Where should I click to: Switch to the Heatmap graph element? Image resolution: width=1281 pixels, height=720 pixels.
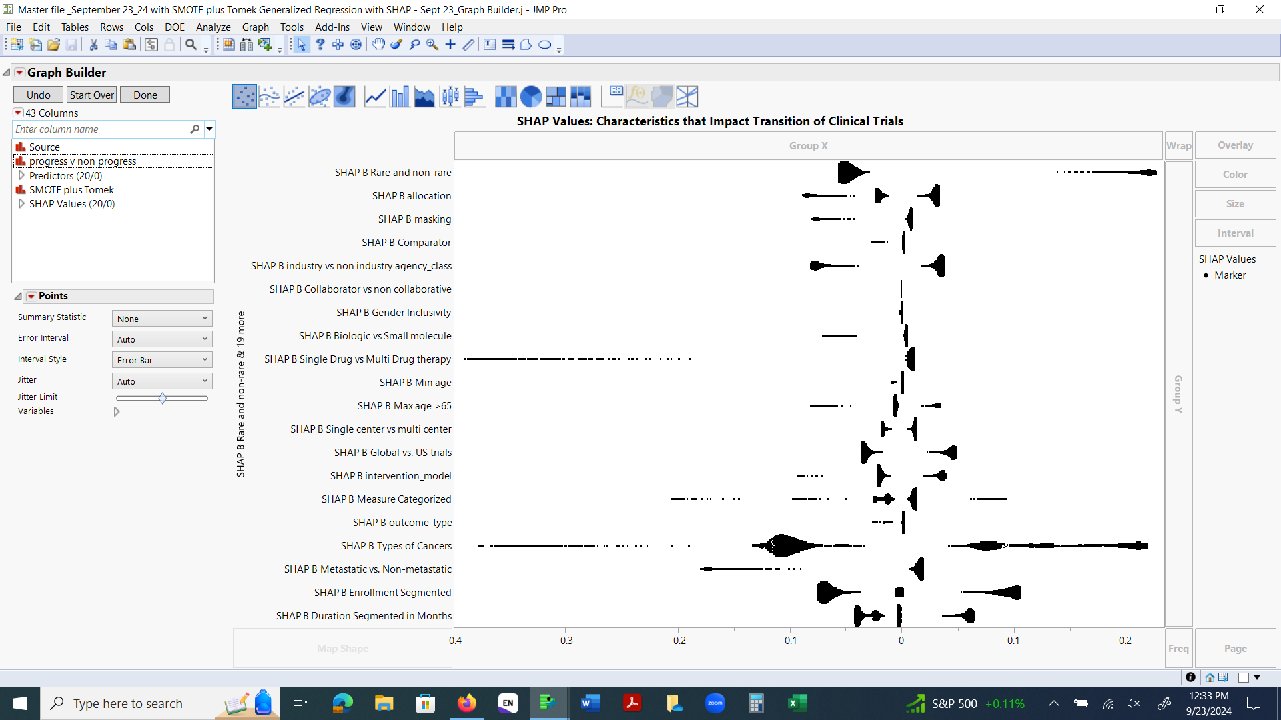click(506, 96)
